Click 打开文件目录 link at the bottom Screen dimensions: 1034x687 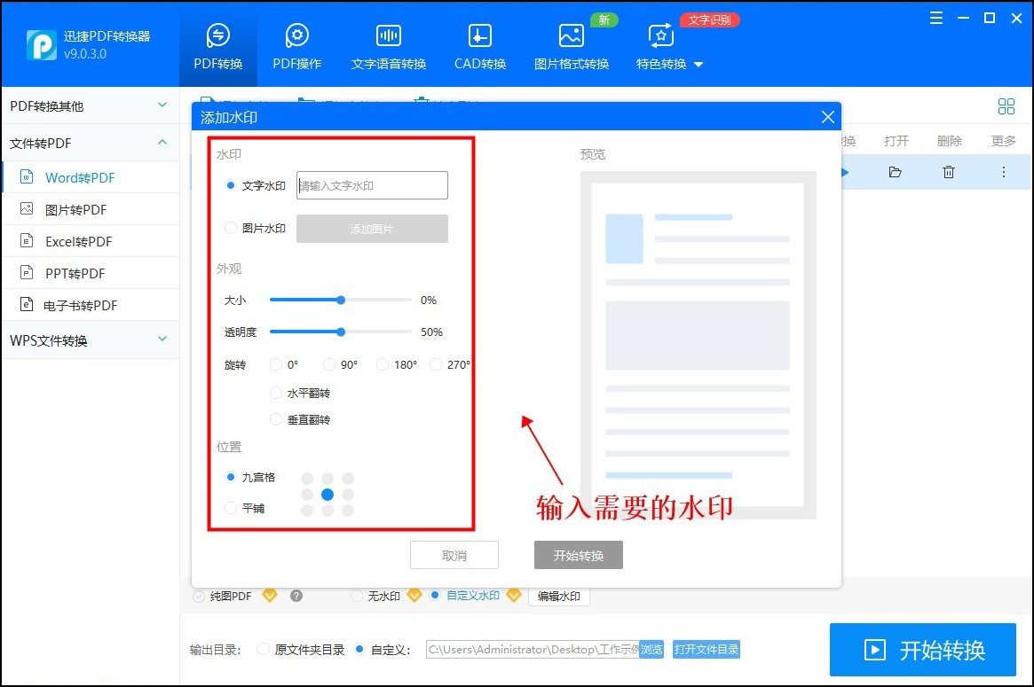coord(706,649)
